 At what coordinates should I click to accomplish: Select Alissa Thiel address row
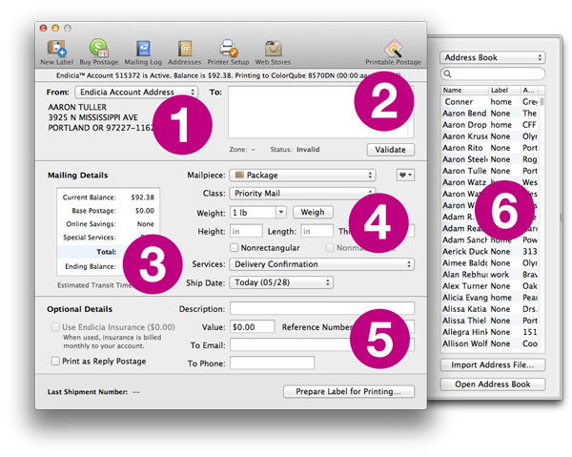pyautogui.click(x=490, y=321)
